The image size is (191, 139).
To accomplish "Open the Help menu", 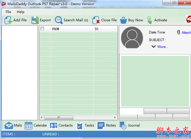I will click(x=20, y=12).
